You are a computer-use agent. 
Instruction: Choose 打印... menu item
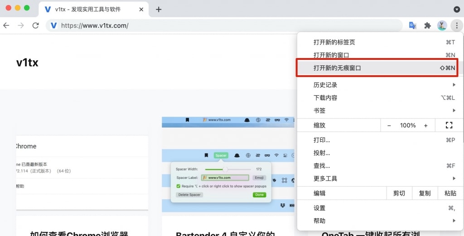point(380,140)
